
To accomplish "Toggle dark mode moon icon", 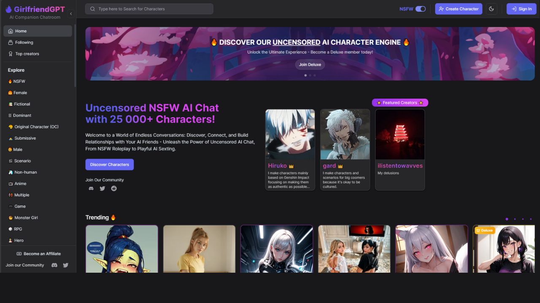I will tap(491, 9).
